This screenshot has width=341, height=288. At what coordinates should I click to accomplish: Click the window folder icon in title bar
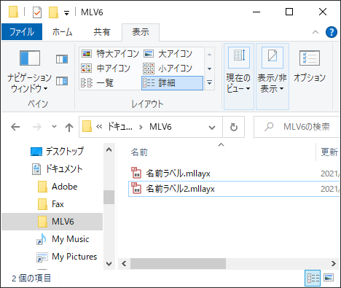pos(14,12)
